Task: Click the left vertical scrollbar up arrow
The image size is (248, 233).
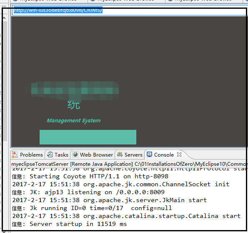Action: (4, 18)
